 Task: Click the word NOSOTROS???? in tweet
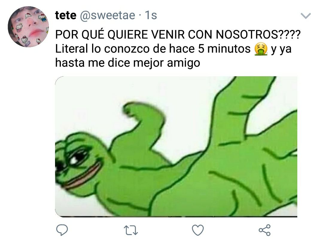258,34
